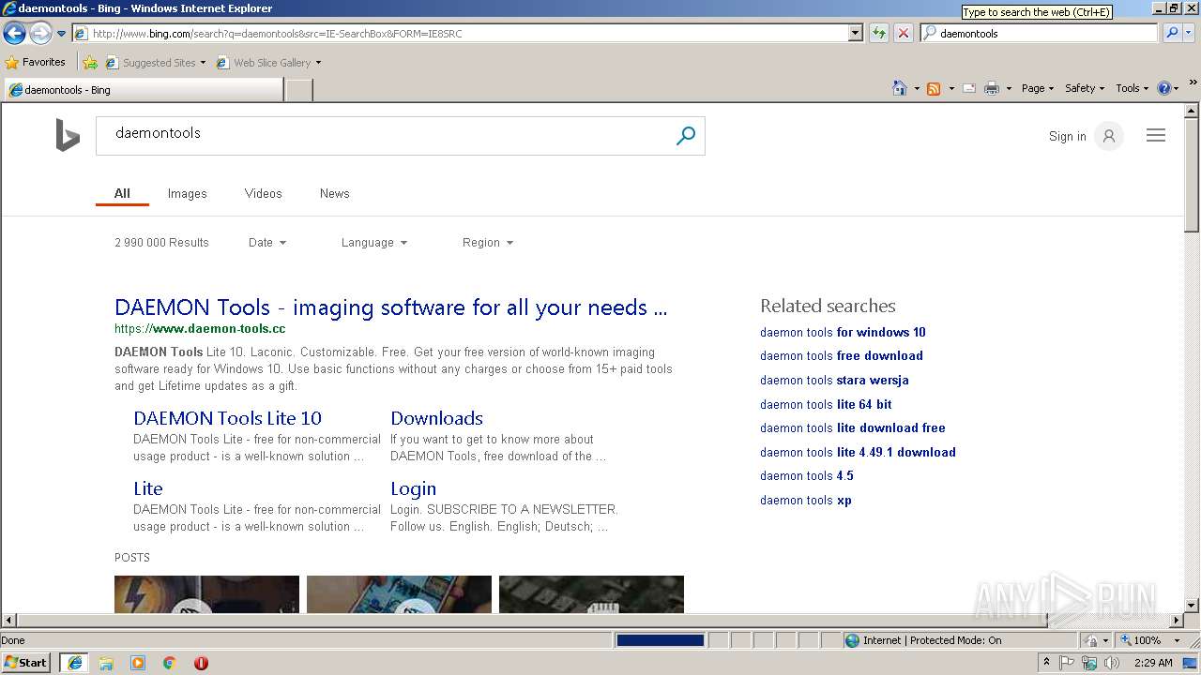Screen dimensions: 1201x675
Task: Open a new blank tab
Action: tap(298, 90)
